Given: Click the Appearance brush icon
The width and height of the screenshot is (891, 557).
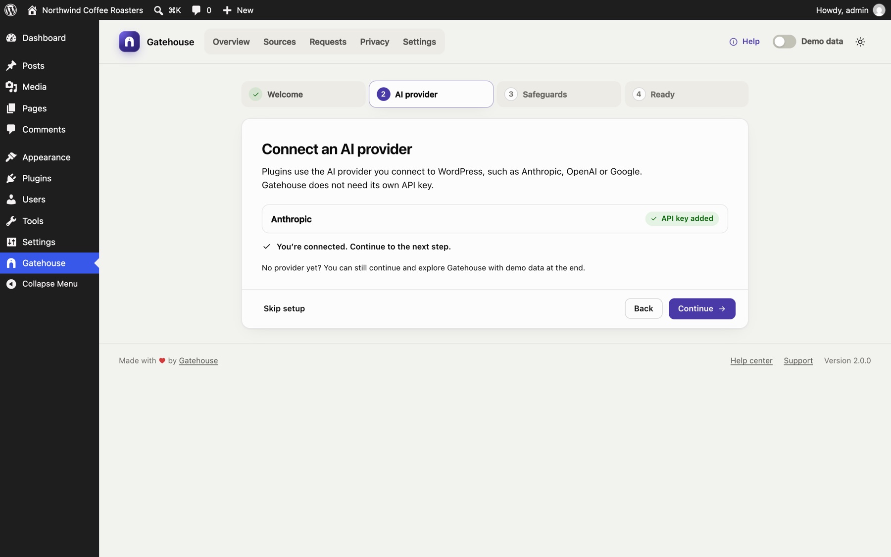Looking at the screenshot, I should (x=11, y=157).
